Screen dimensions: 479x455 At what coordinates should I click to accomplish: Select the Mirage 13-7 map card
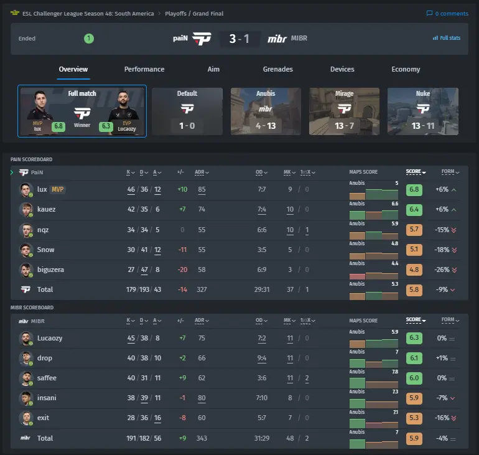point(344,111)
